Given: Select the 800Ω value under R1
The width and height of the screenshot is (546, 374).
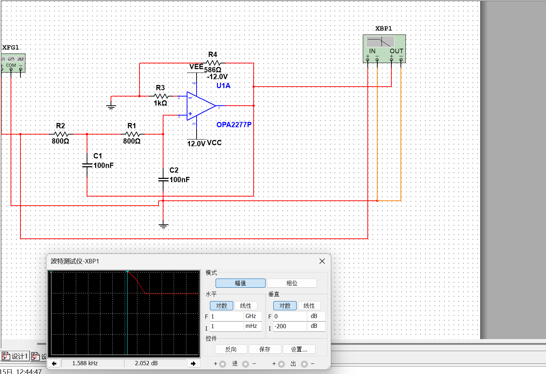Looking at the screenshot, I should [x=132, y=141].
